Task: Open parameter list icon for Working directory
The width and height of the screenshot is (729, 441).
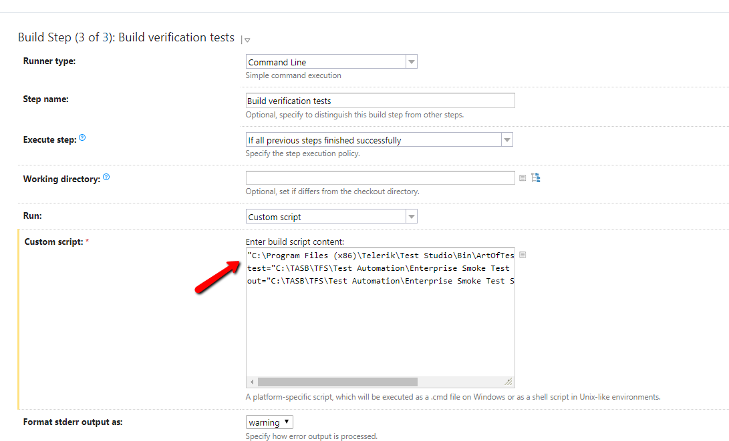Action: [x=523, y=178]
